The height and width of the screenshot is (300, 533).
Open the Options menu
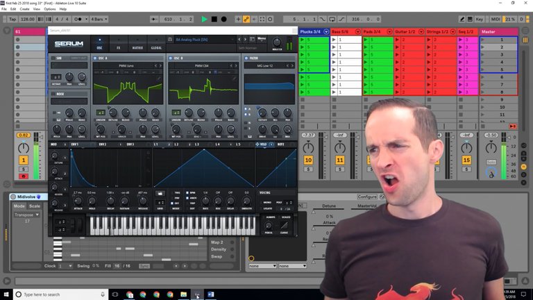tap(50, 9)
